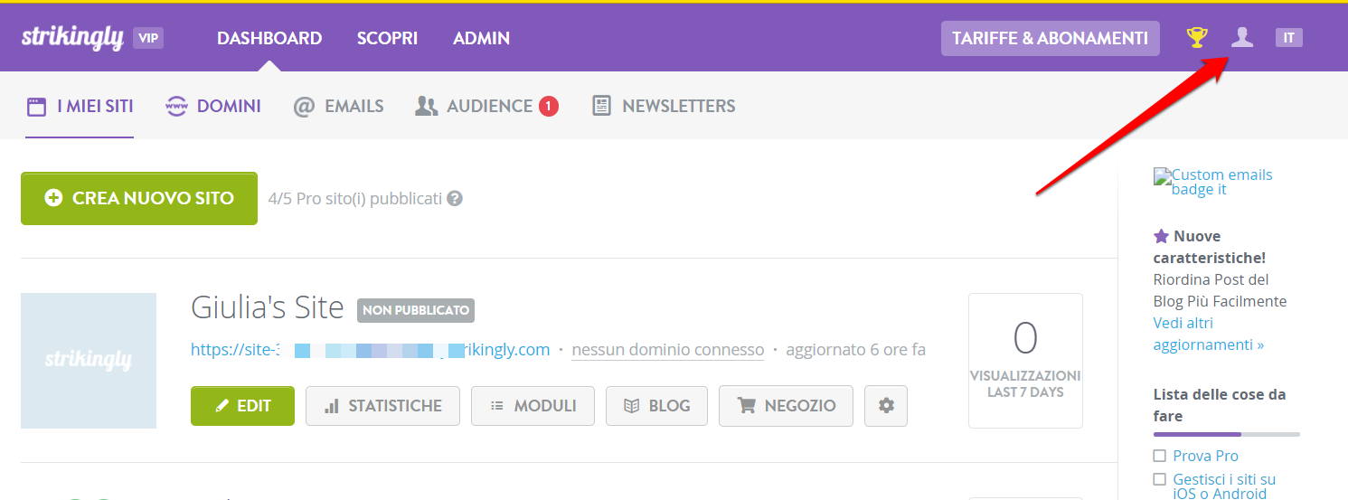
Task: Click Edit button for Giulia's Site
Action: [242, 406]
